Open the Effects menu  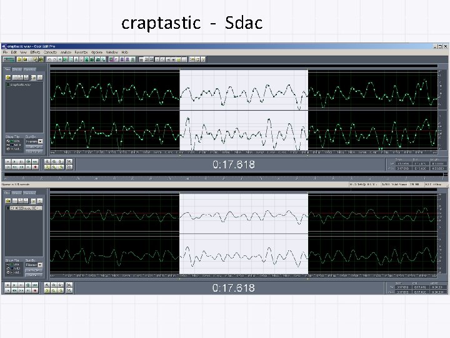pyautogui.click(x=35, y=53)
